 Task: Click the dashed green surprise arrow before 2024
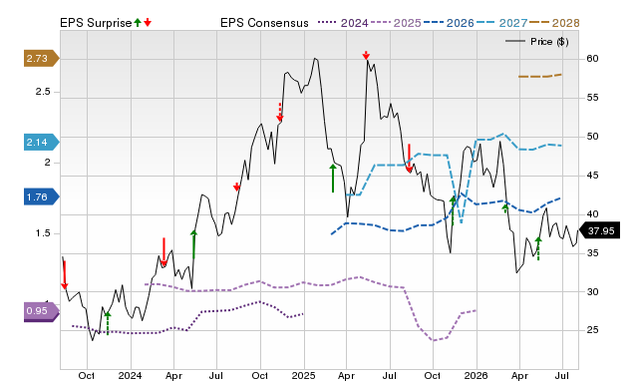(108, 323)
